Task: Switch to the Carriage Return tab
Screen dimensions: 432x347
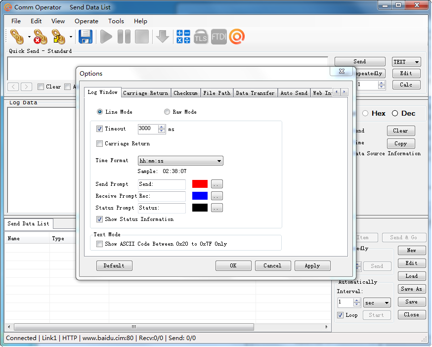Action: (x=145, y=93)
